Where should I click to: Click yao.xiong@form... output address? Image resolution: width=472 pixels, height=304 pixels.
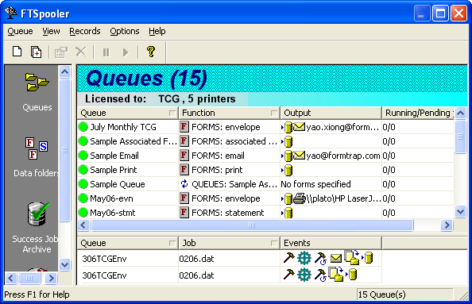pos(342,127)
